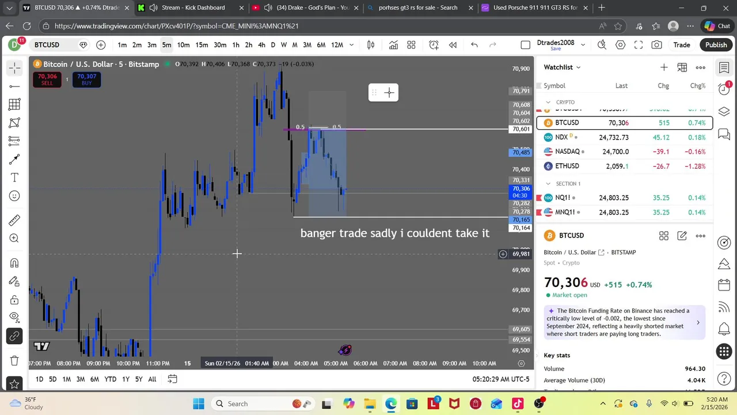Open the Chats panel in right sidebar
The height and width of the screenshot is (415, 737).
coord(724,134)
